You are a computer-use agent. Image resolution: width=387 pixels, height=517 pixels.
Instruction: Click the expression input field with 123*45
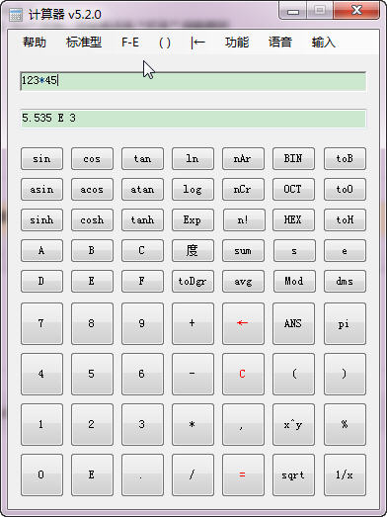pyautogui.click(x=193, y=81)
